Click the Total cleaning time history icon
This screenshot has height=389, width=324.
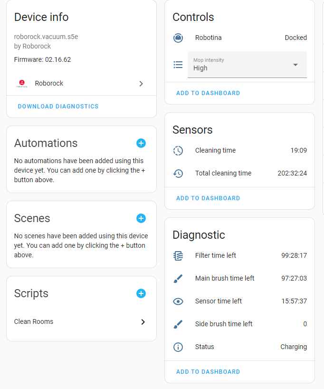pyautogui.click(x=178, y=173)
